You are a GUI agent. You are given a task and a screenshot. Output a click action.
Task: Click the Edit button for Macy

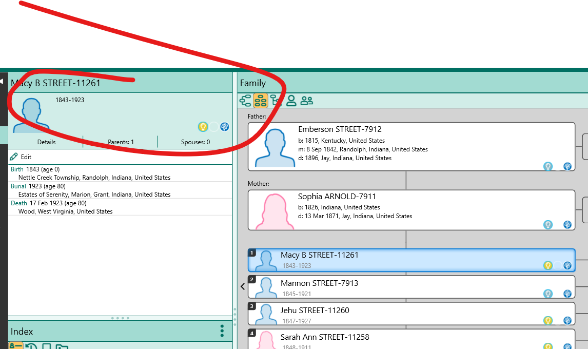coord(21,157)
